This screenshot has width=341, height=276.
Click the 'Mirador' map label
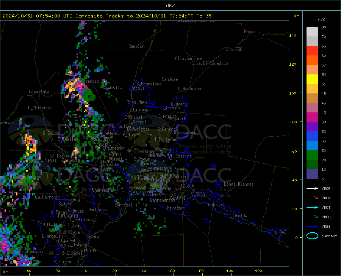click(175, 208)
